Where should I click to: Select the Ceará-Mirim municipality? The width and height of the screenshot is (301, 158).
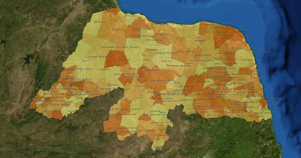(245, 58)
